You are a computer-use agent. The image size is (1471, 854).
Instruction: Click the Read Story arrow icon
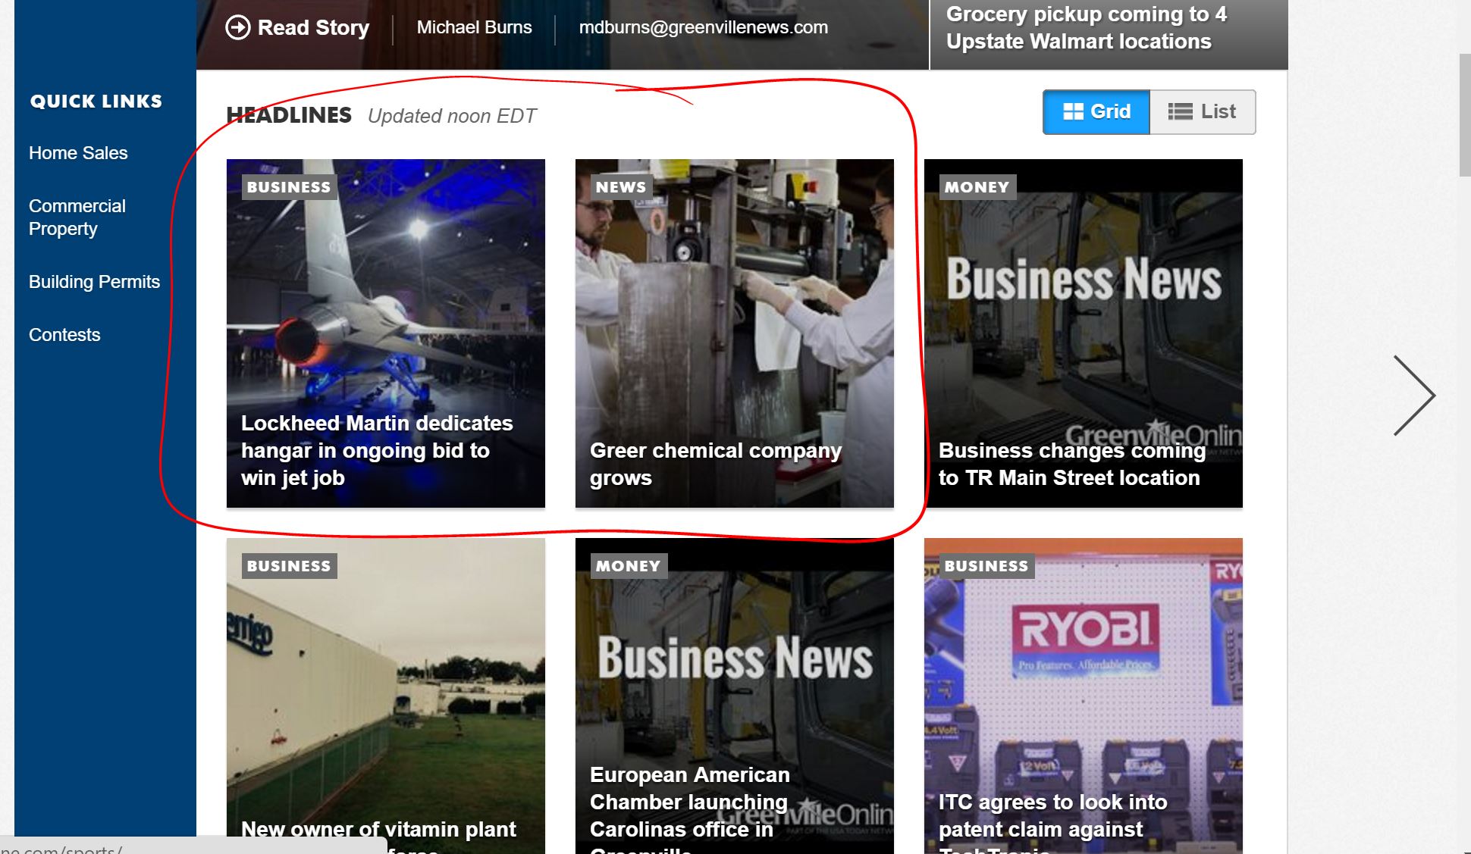tap(237, 28)
